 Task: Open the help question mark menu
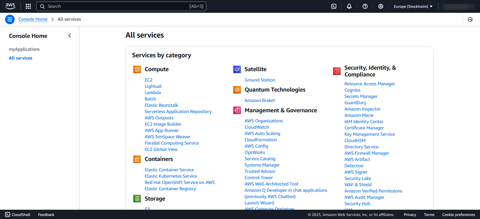pos(365,6)
